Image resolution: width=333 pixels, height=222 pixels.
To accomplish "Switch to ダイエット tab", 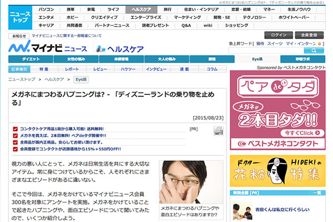I will pyautogui.click(x=31, y=59).
